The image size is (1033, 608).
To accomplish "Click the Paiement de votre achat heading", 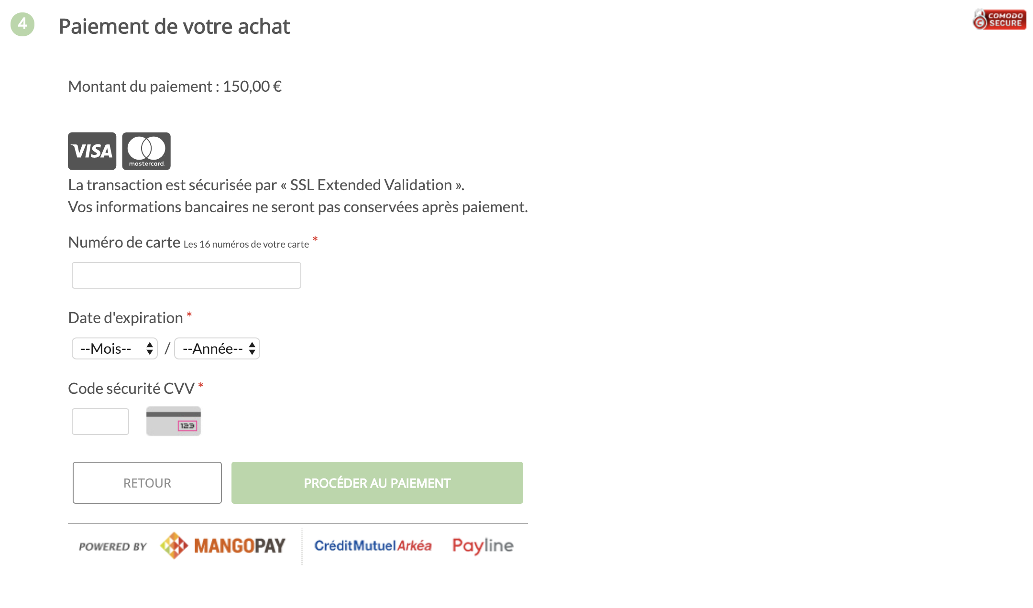I will pos(175,26).
